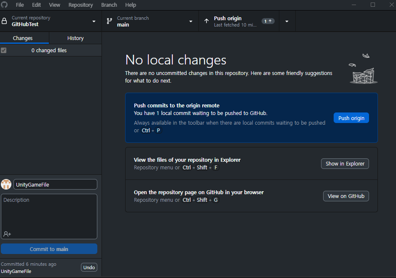This screenshot has width=396, height=278.
Task: Minimize the GitHub Desktop window
Action: (354, 5)
